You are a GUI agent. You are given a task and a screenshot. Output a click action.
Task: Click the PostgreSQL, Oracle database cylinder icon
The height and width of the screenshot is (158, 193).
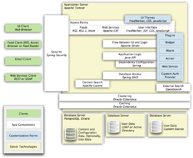pyautogui.click(x=71, y=134)
